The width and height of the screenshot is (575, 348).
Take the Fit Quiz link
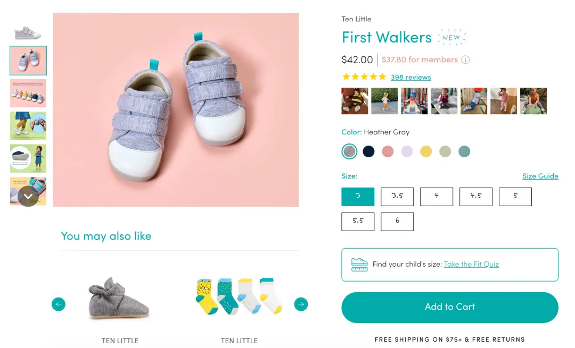pos(471,264)
